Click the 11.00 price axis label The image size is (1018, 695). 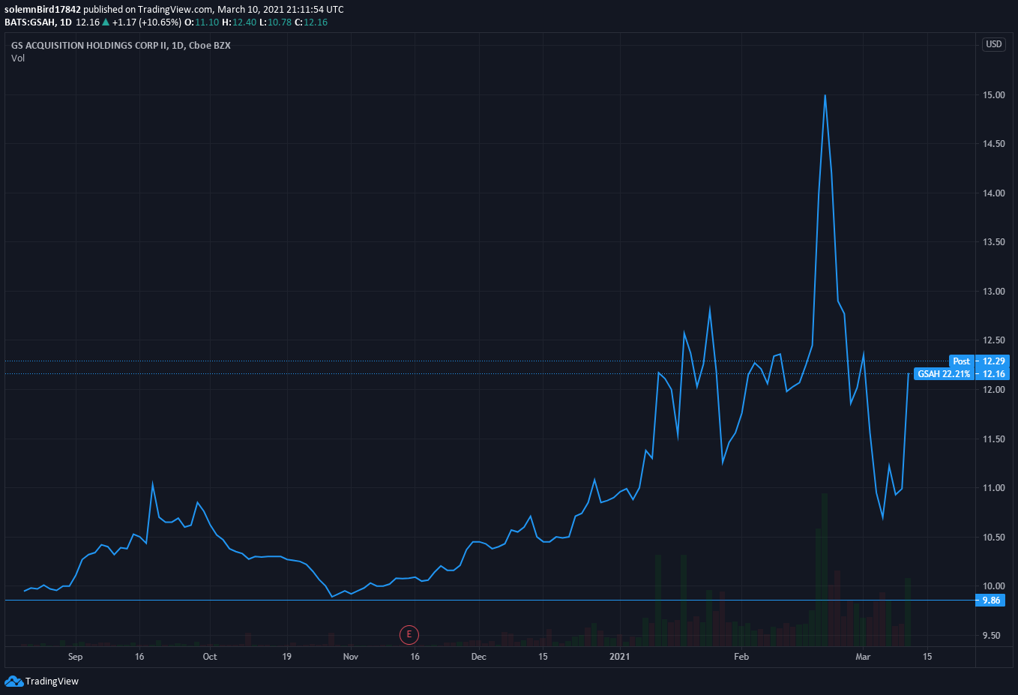[x=994, y=488]
